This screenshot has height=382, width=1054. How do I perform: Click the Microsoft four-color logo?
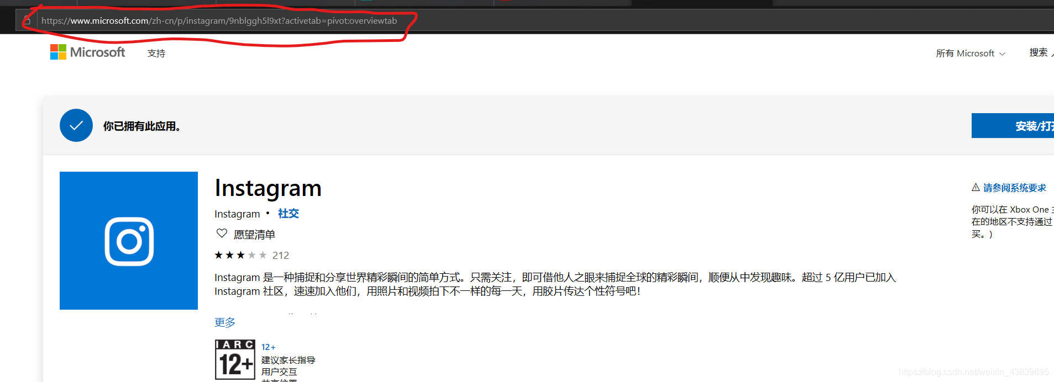(58, 52)
